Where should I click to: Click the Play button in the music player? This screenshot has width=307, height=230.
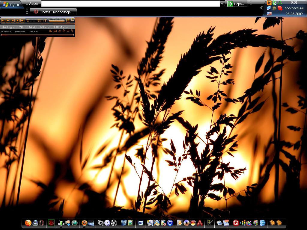coord(8,20)
